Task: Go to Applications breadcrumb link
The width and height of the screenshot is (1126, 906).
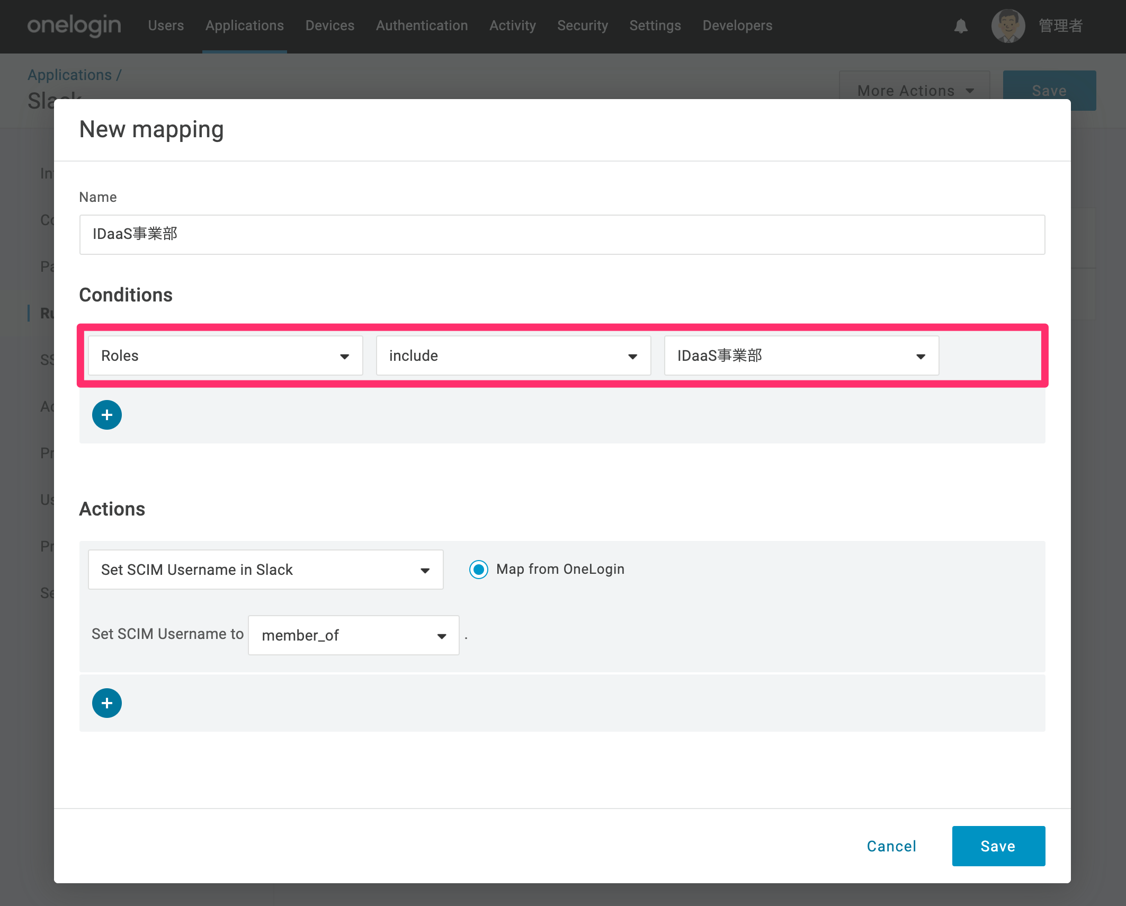Action: pos(70,75)
